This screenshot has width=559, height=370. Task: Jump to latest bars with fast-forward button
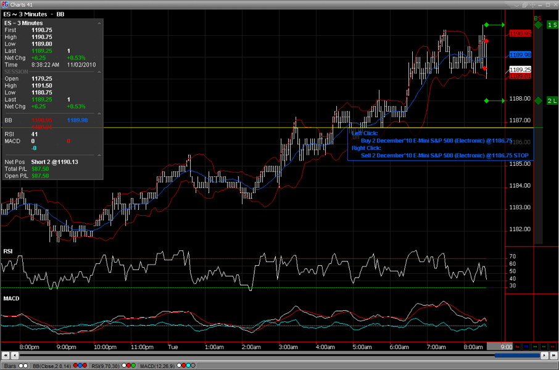(553, 355)
